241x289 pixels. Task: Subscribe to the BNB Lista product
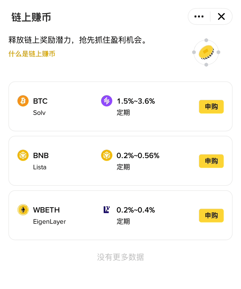[x=211, y=161]
